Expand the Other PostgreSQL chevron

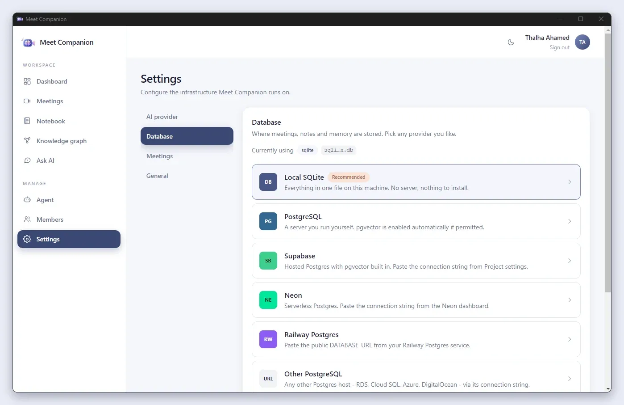pyautogui.click(x=570, y=379)
